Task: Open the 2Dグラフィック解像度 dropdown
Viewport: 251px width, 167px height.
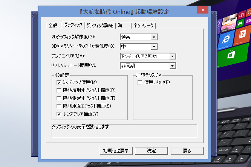Action: (139, 37)
